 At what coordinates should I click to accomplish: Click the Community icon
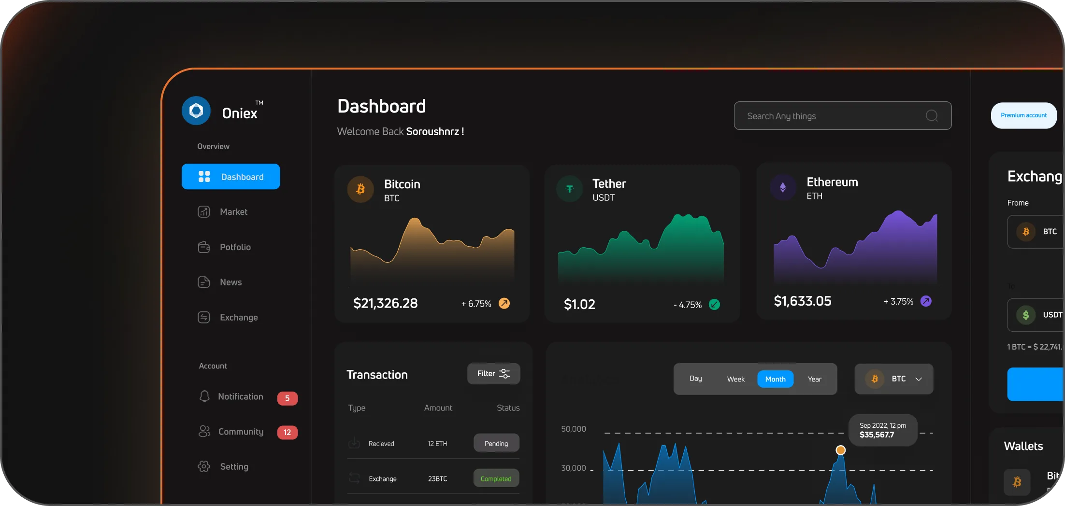(204, 431)
